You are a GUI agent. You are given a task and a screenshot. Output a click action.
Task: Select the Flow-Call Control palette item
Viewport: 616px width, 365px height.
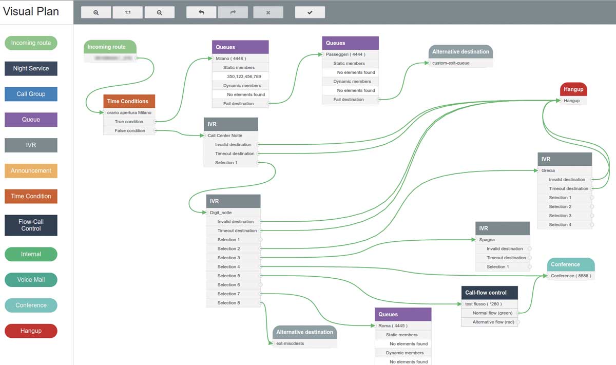click(31, 225)
